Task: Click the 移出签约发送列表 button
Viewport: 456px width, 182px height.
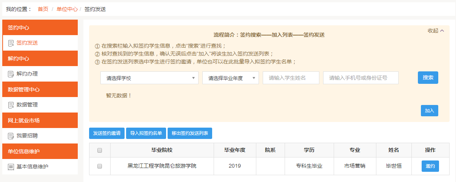Action: [x=189, y=133]
